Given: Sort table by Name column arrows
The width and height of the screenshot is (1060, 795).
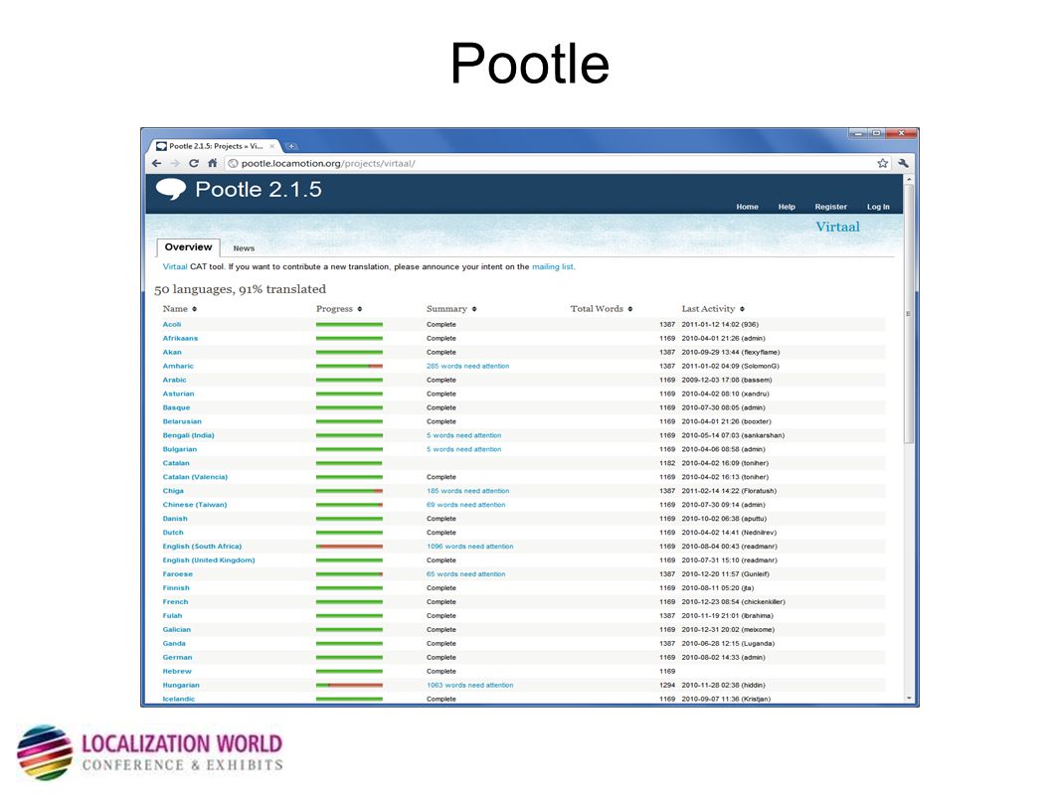Looking at the screenshot, I should pyautogui.click(x=194, y=309).
